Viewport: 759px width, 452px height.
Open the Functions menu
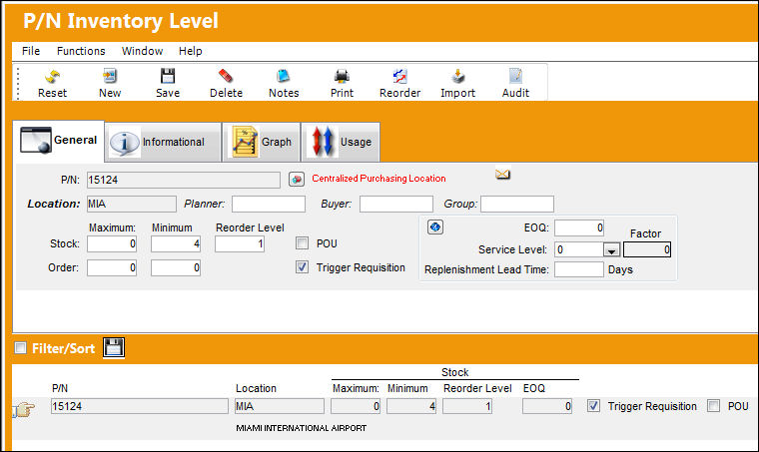[81, 51]
